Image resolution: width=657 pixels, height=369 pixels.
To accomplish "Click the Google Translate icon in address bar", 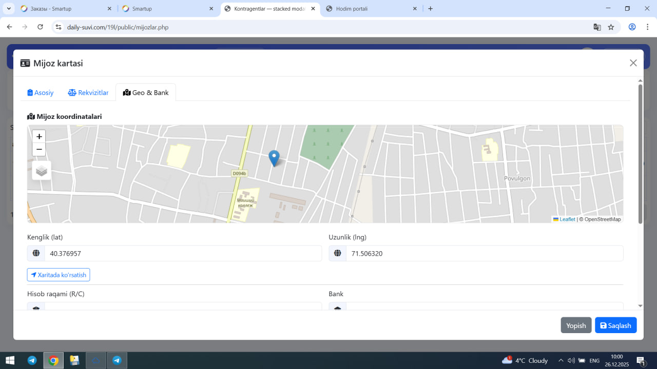I will (597, 27).
